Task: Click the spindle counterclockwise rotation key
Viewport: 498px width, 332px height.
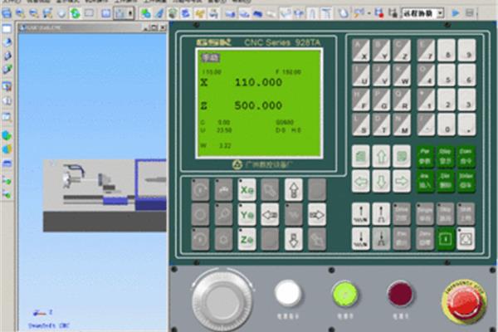Action: pos(200,239)
